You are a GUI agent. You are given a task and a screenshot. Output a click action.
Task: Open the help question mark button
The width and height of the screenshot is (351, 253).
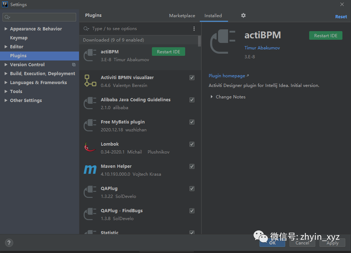pyautogui.click(x=9, y=243)
